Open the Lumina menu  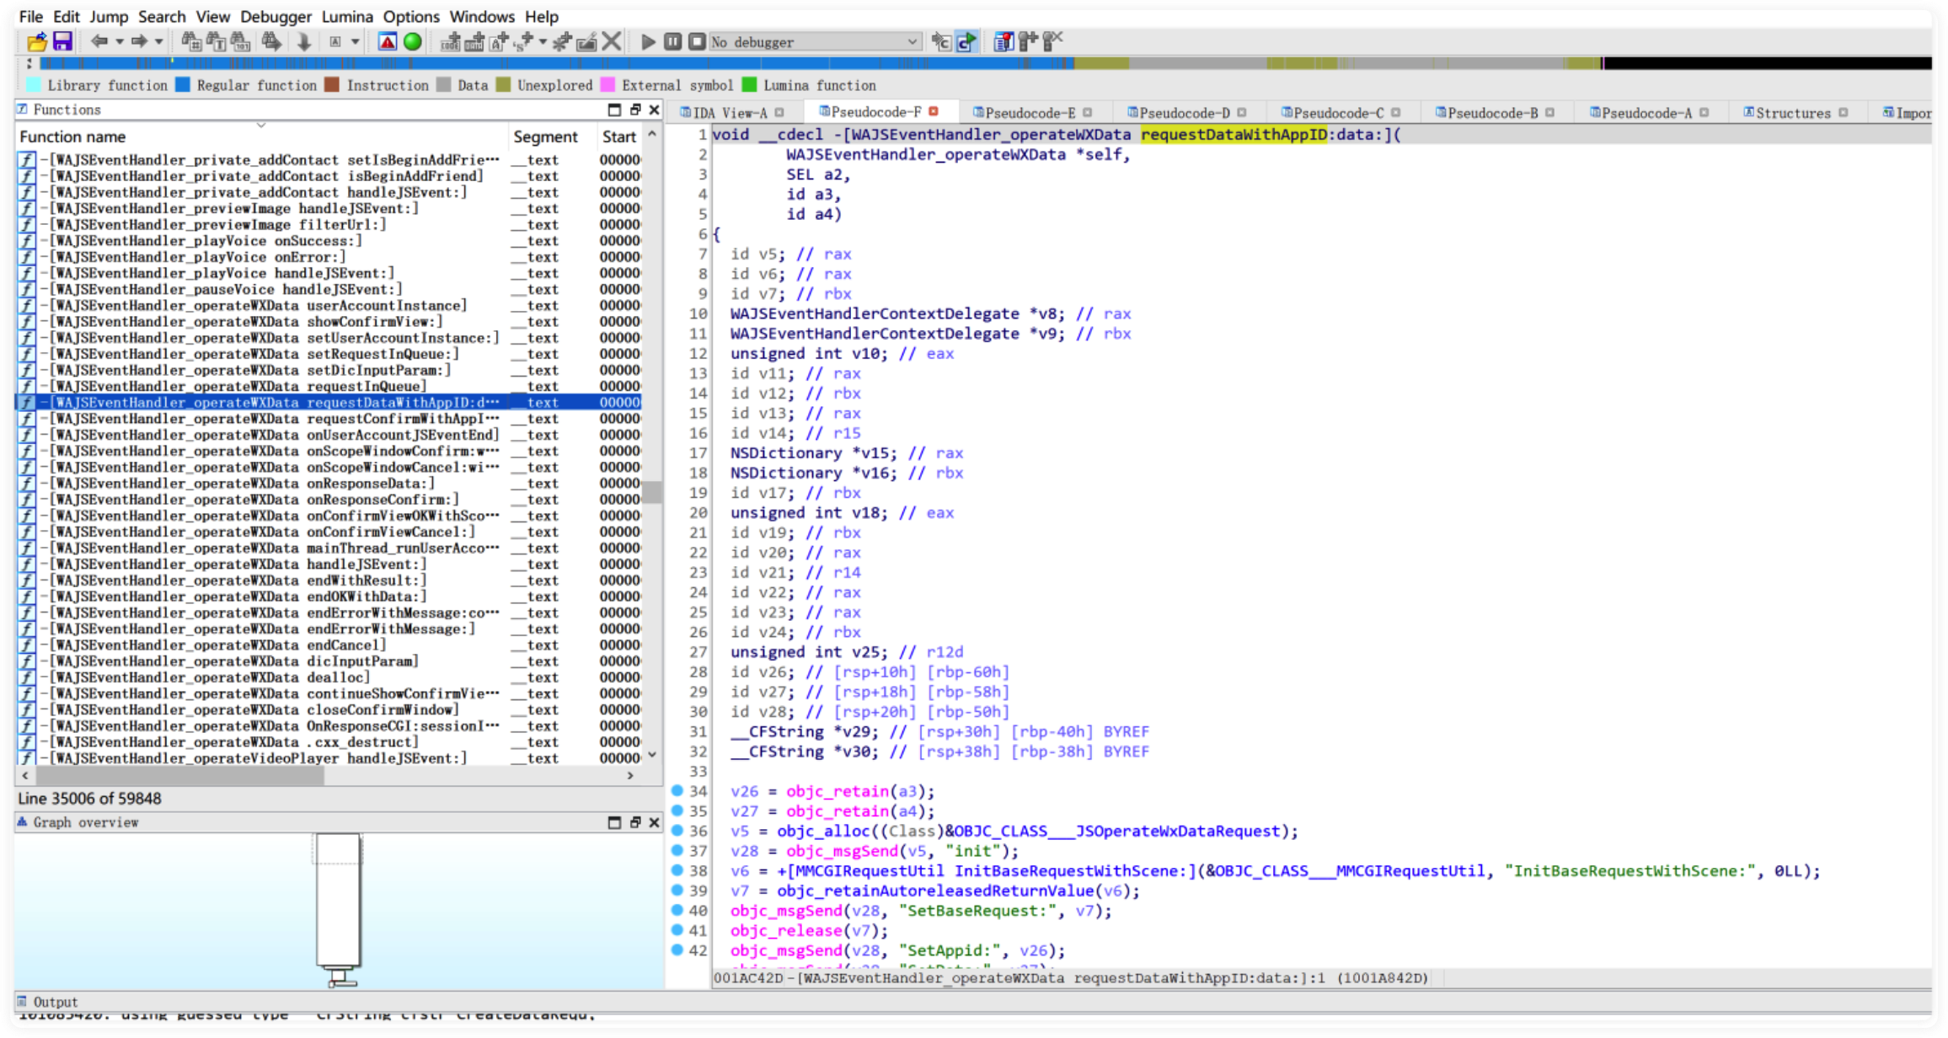346,16
